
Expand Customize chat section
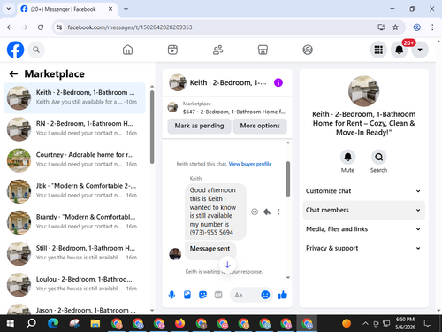point(363,191)
